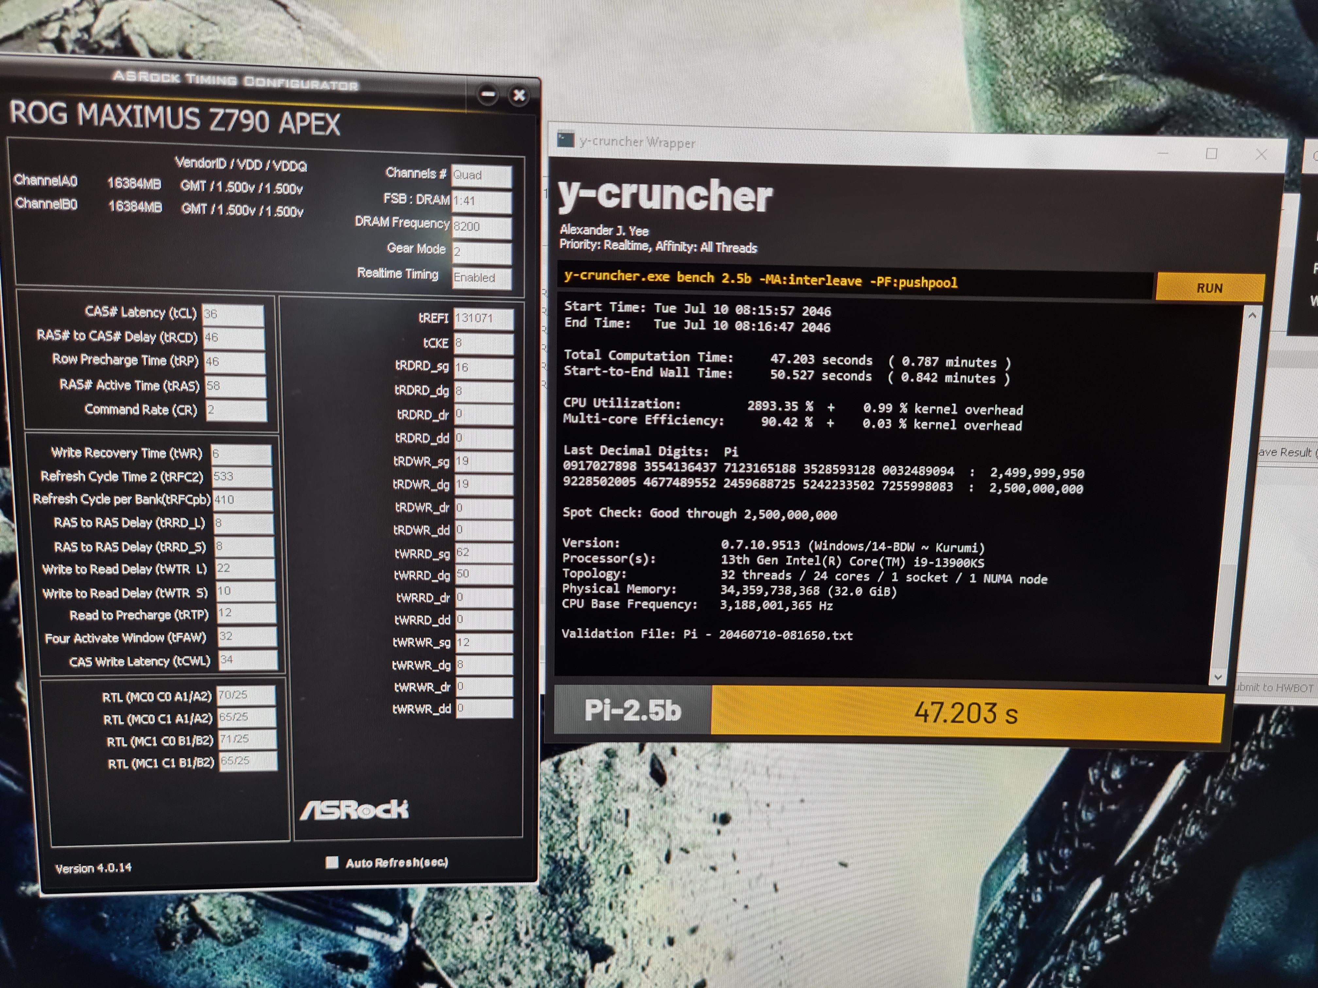Click the tRDWR_sg value field
1318x988 pixels.
coord(484,462)
